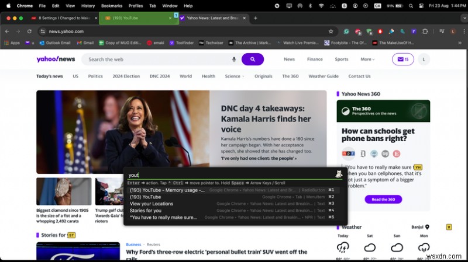
Task: Click the Read the 360 button
Action: tap(383, 199)
